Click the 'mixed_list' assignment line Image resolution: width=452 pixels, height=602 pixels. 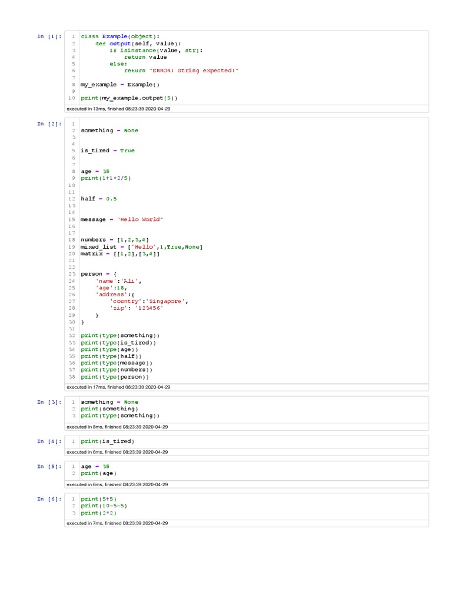tap(141, 247)
